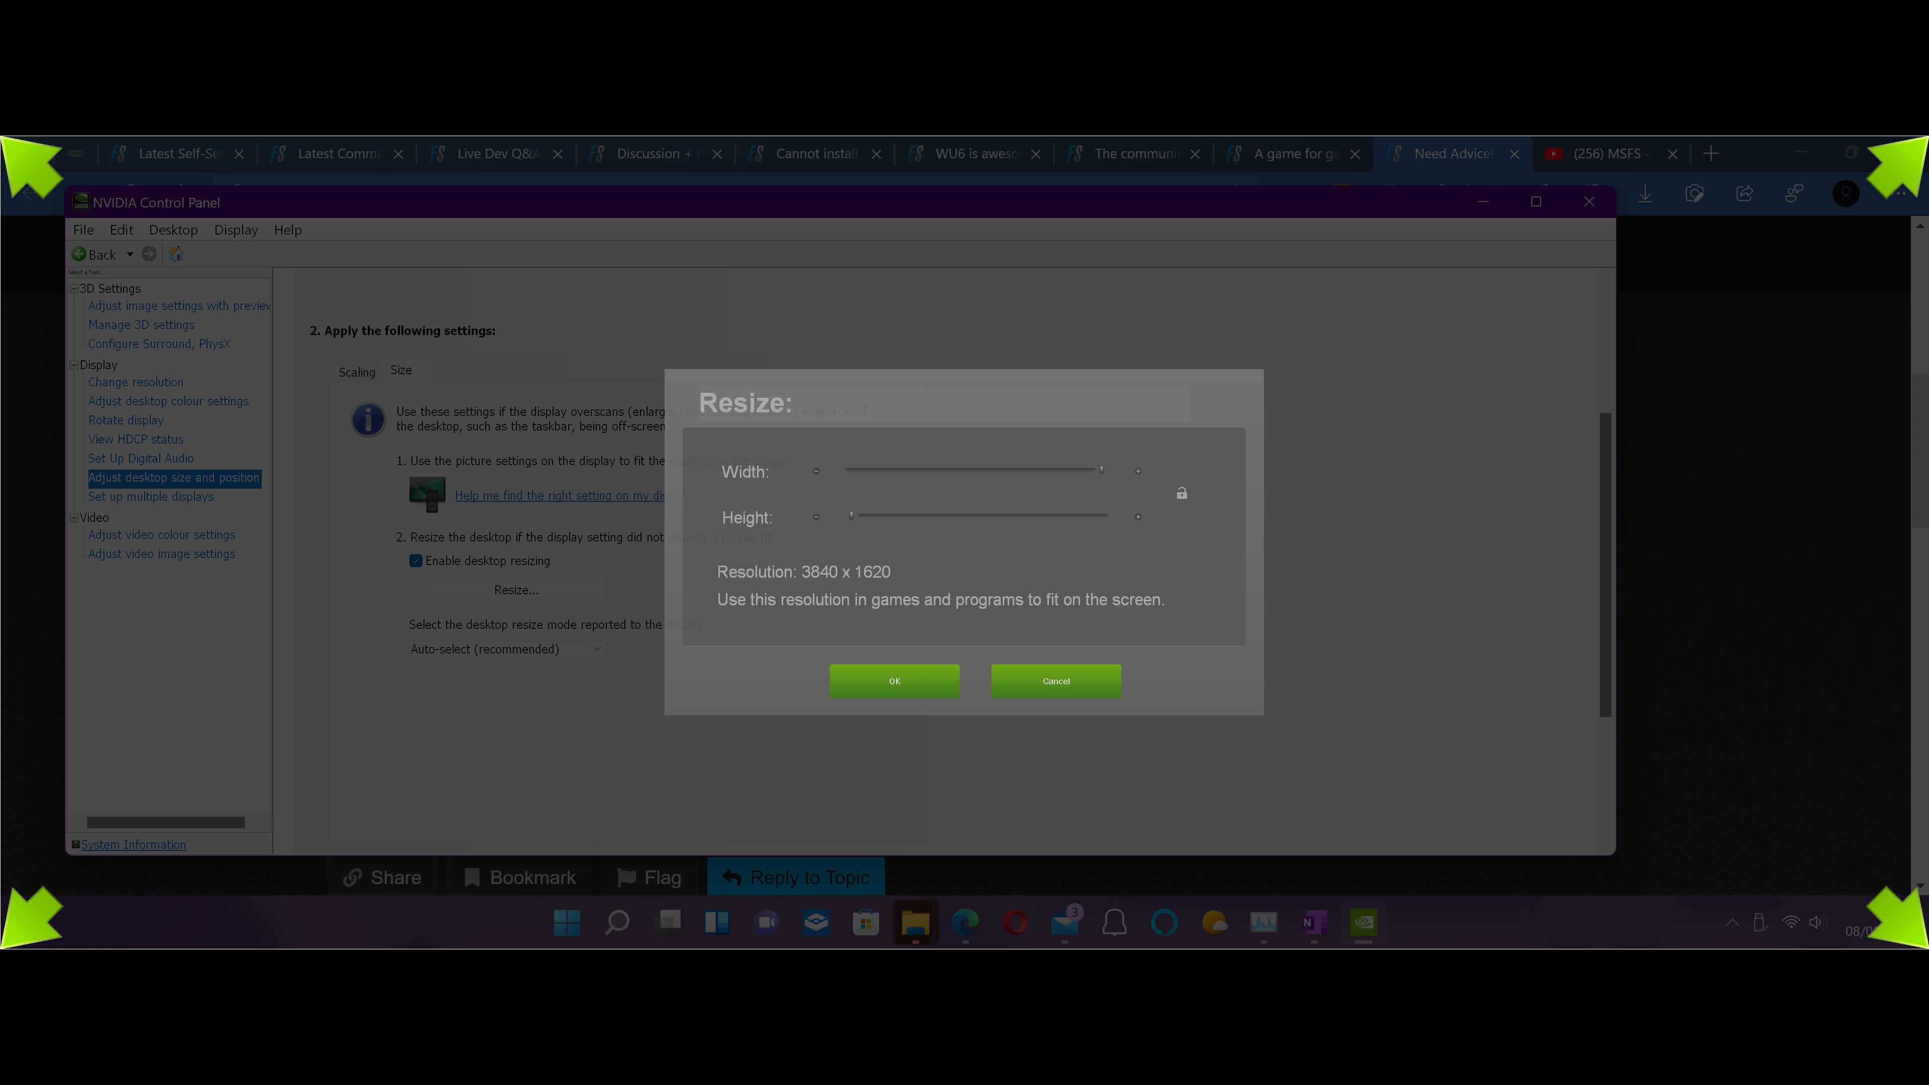Switch to the Size tab
The width and height of the screenshot is (1929, 1085).
click(x=401, y=370)
